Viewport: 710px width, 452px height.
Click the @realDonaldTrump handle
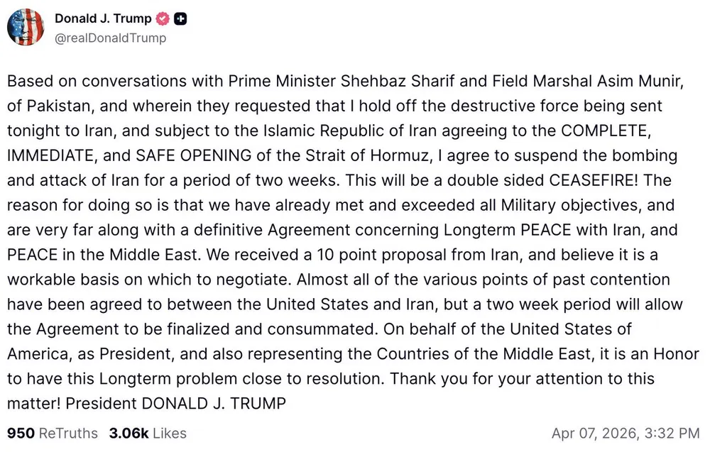pos(110,38)
